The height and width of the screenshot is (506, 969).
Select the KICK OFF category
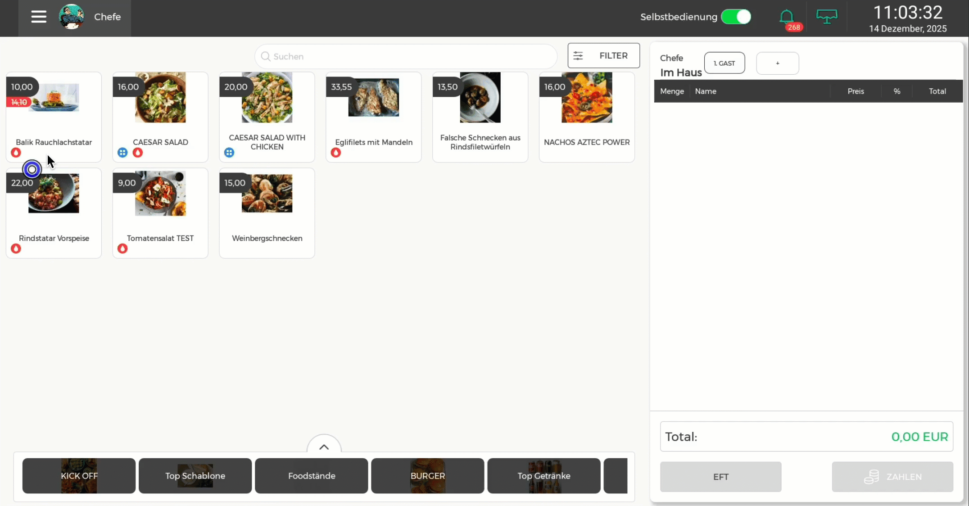click(79, 476)
